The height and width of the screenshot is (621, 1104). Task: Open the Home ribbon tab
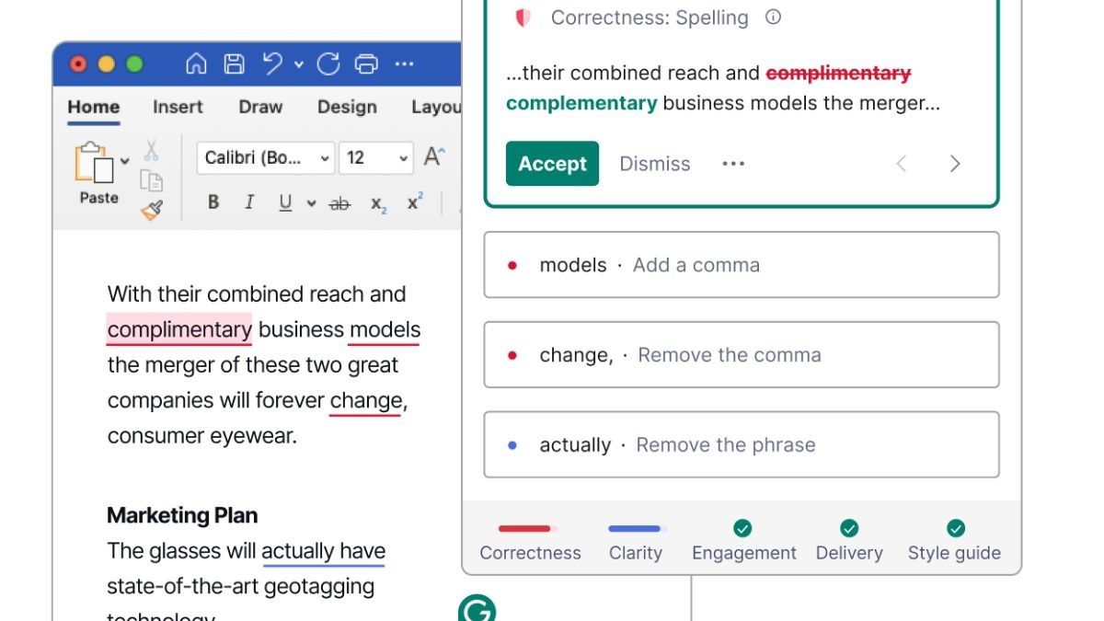click(94, 107)
